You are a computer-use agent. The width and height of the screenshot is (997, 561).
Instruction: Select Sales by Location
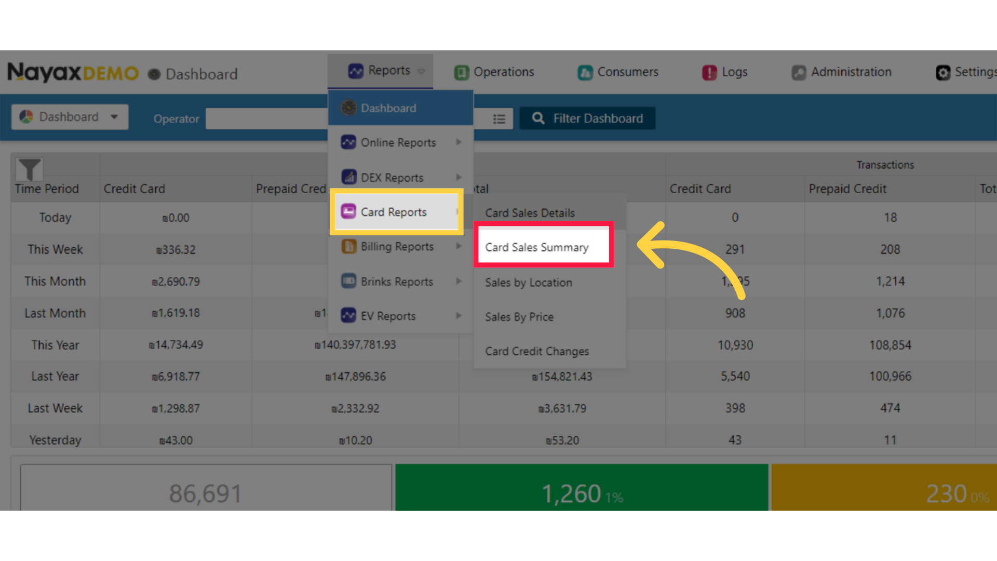549,282
